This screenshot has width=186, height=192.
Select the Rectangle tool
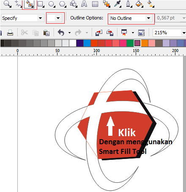(x=41, y=4)
